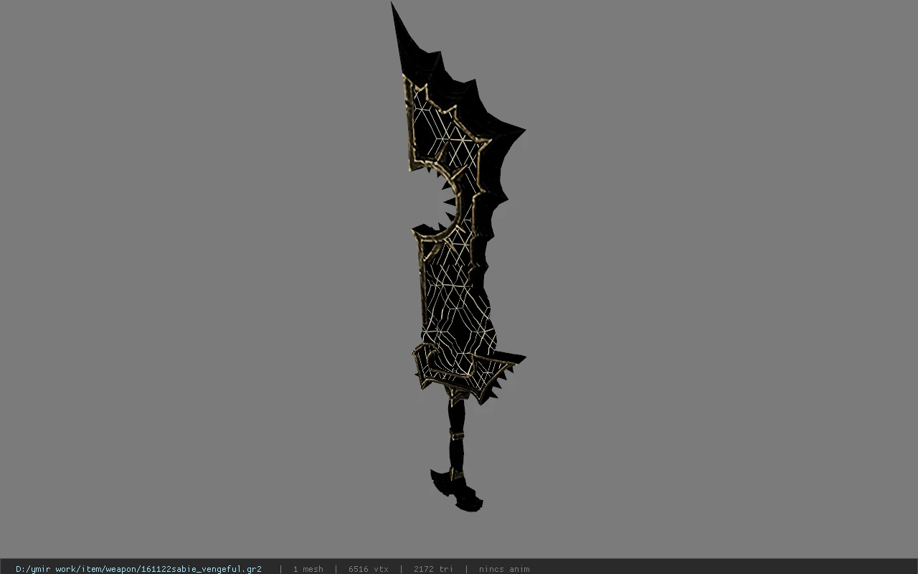
Task: Click the "2172 tri" triangle count
Action: (x=433, y=569)
